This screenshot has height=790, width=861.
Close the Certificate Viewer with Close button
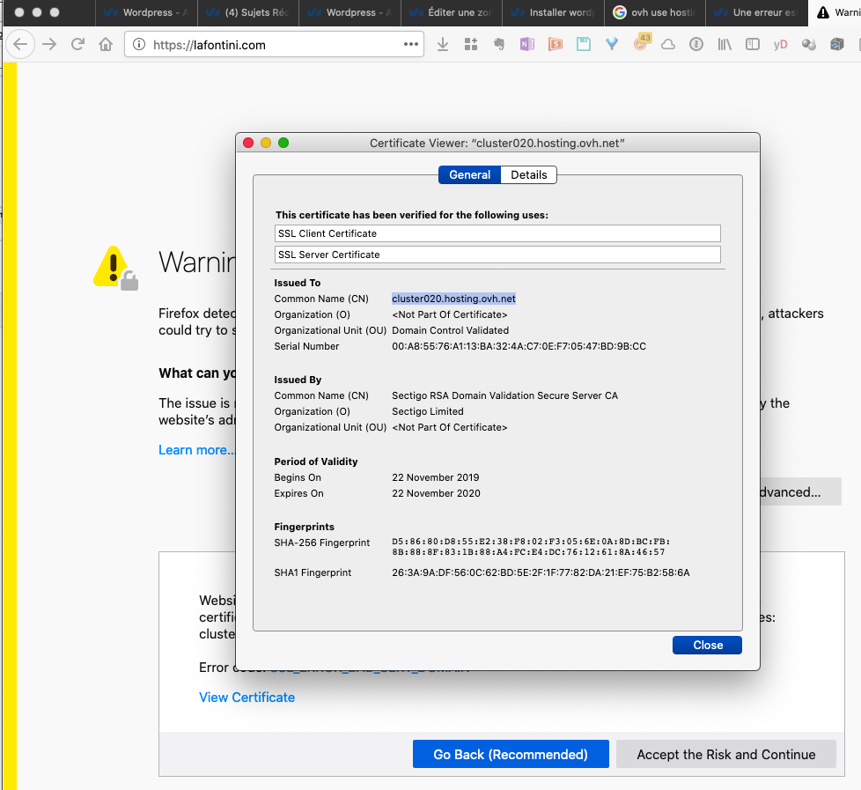click(707, 645)
